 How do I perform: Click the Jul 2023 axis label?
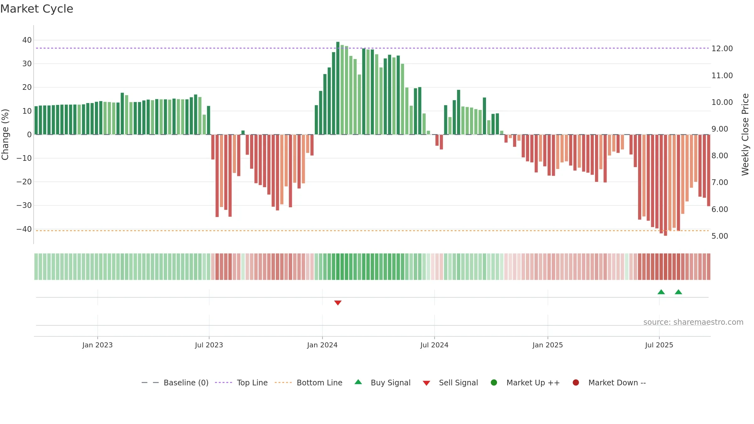[209, 345]
